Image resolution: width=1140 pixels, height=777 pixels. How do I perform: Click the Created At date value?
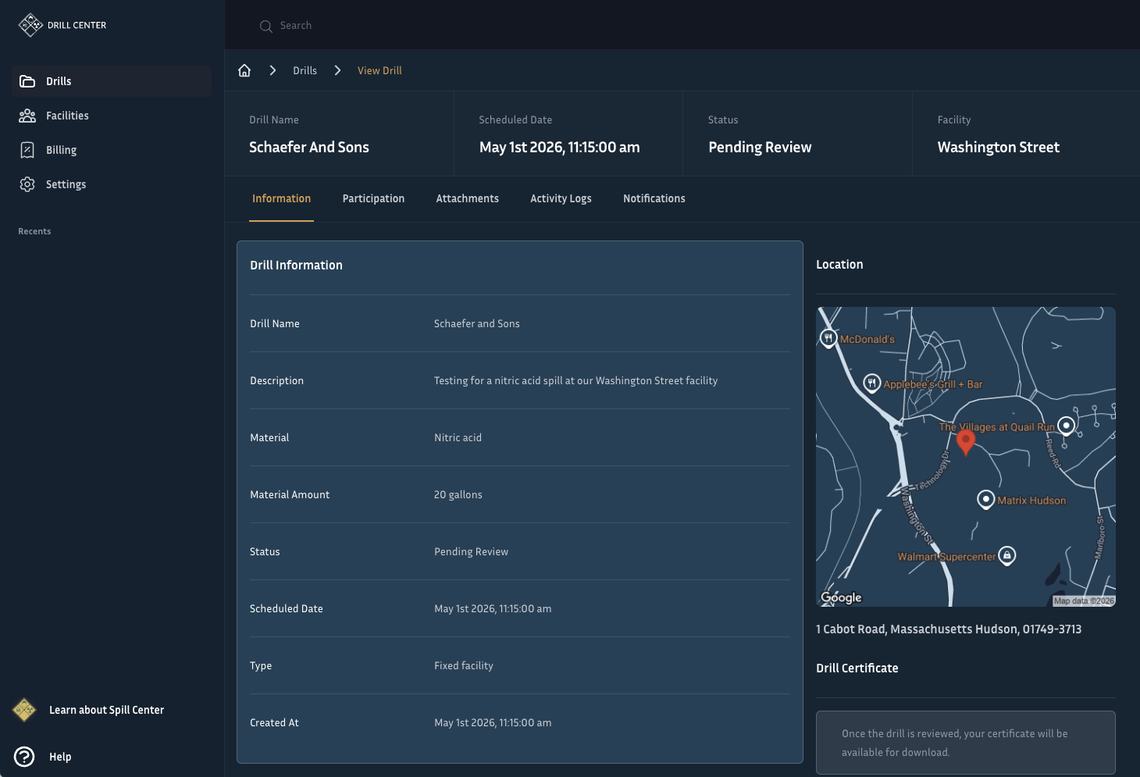[x=493, y=722]
